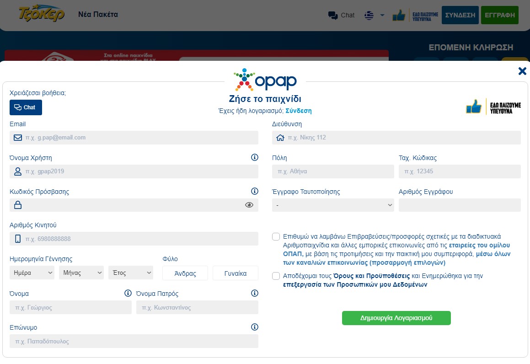
Task: Start help Chat from the blue button
Action: (x=26, y=107)
